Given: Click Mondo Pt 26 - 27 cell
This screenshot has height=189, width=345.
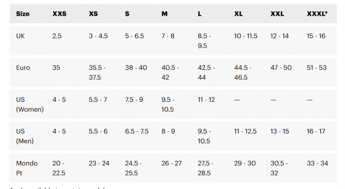Looking at the screenshot, I should 172,163.
